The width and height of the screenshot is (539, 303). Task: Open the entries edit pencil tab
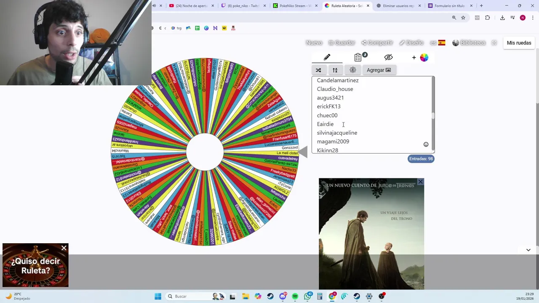(x=327, y=57)
